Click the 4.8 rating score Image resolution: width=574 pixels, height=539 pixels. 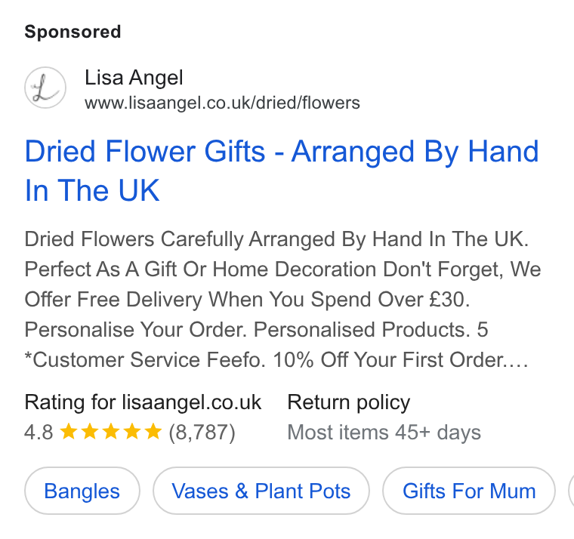(x=39, y=432)
